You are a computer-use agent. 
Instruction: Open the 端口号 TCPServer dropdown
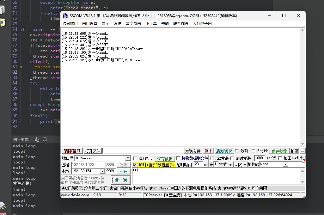[x=128, y=158]
